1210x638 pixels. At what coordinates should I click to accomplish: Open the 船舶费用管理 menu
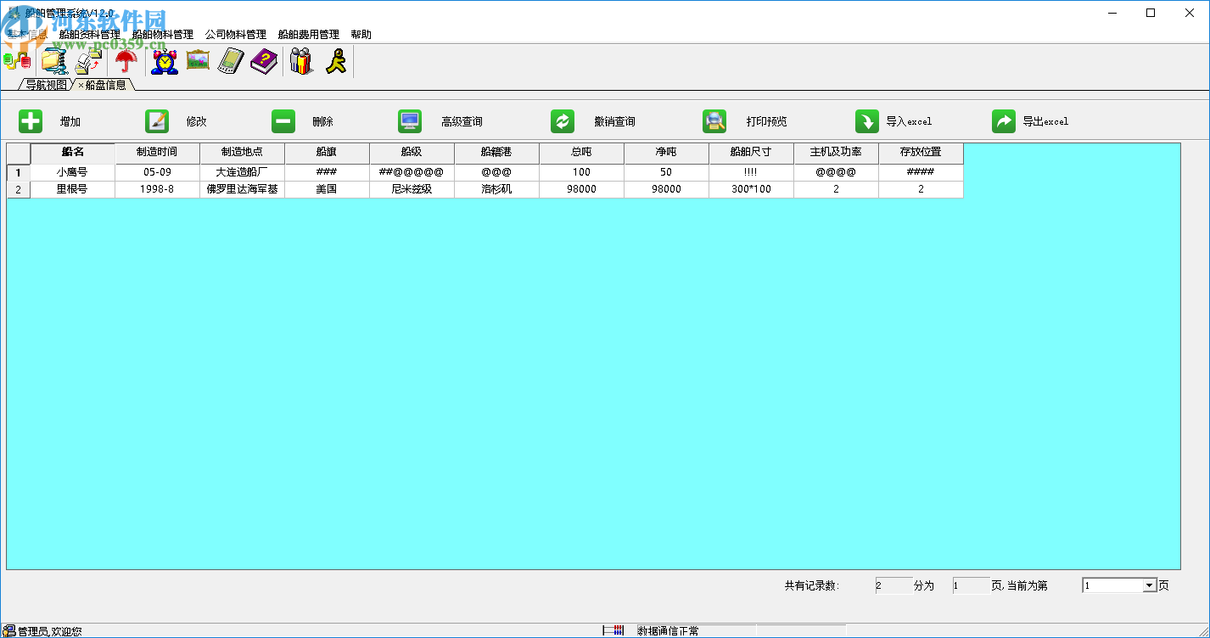(309, 35)
